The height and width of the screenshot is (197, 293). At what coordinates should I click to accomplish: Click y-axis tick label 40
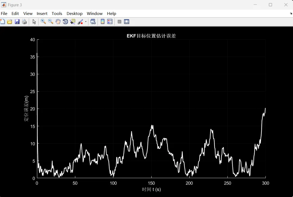(x=33, y=40)
